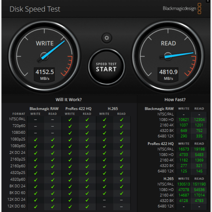Click ProRes NTSC/PAL read value 19198
212x212 pixels.
[199, 149]
